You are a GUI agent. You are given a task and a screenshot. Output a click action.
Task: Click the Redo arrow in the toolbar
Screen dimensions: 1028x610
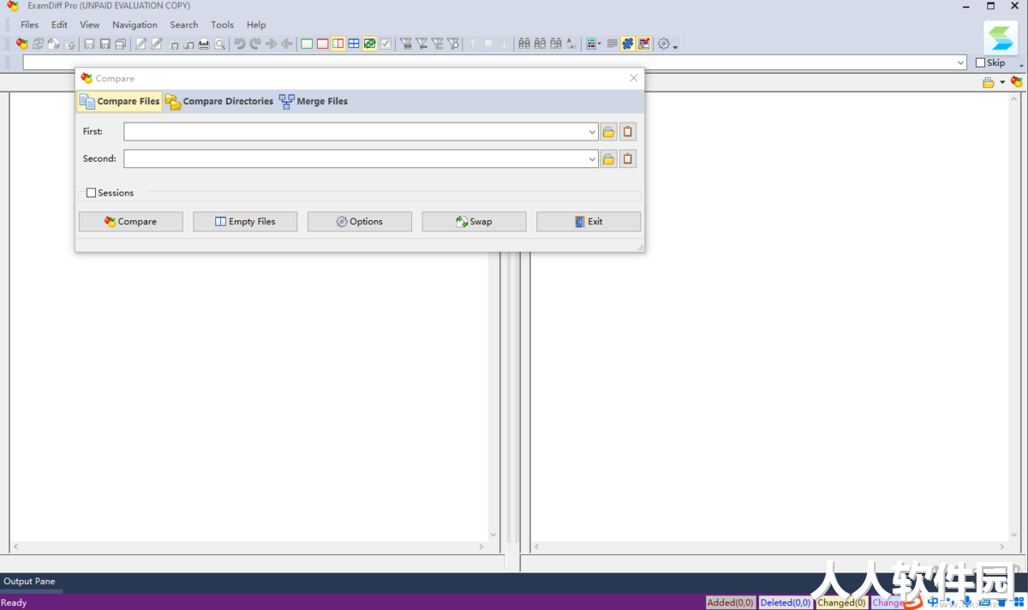coord(254,44)
